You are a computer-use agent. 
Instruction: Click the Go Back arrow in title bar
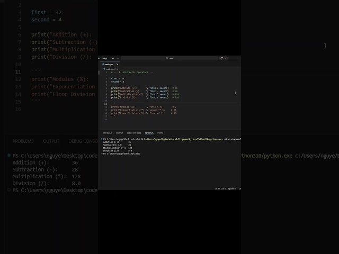click(x=113, y=58)
